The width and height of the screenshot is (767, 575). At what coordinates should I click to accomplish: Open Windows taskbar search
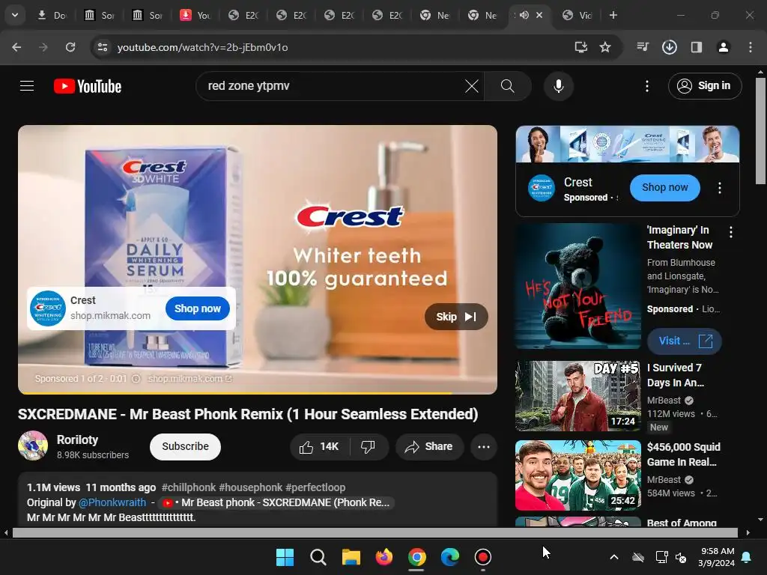[x=318, y=557]
